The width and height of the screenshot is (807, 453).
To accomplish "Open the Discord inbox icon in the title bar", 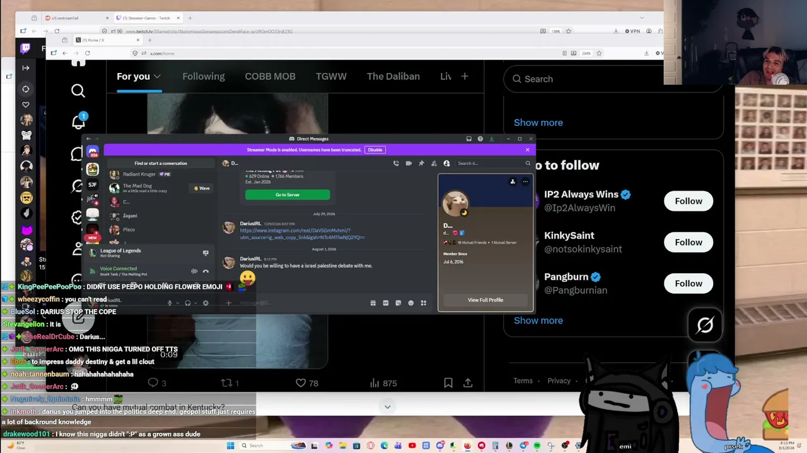I will pos(468,138).
